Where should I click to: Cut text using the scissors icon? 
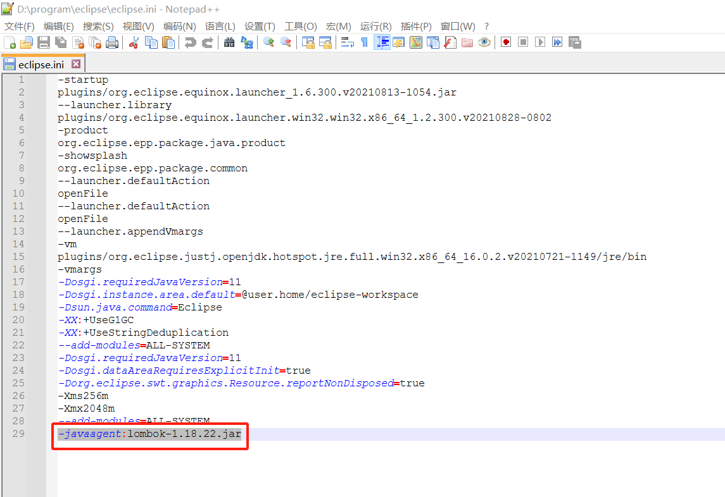point(134,42)
